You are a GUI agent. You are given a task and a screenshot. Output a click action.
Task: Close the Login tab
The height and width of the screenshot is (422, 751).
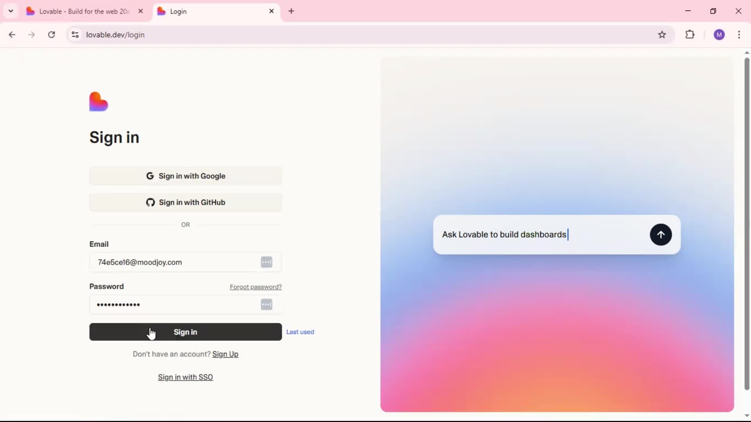271,11
